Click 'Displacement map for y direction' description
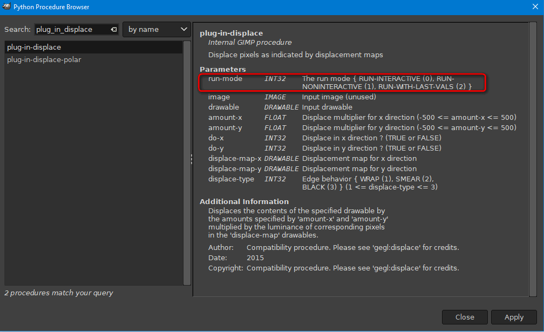This screenshot has height=332, width=544. 359,168
